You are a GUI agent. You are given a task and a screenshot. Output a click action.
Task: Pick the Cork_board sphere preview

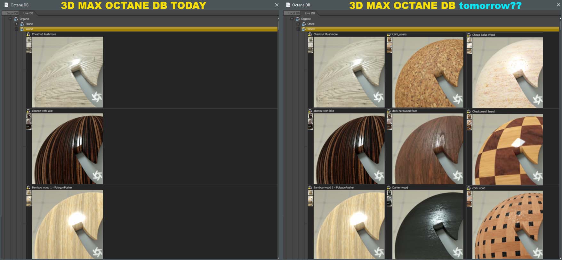tap(428, 72)
